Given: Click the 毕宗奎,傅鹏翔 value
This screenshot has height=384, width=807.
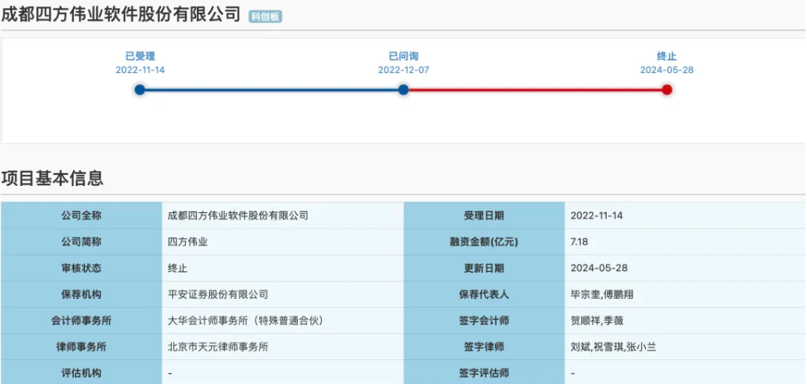Looking at the screenshot, I should [x=600, y=294].
